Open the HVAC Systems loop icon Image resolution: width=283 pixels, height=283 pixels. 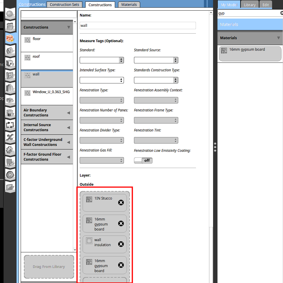[x=10, y=125]
